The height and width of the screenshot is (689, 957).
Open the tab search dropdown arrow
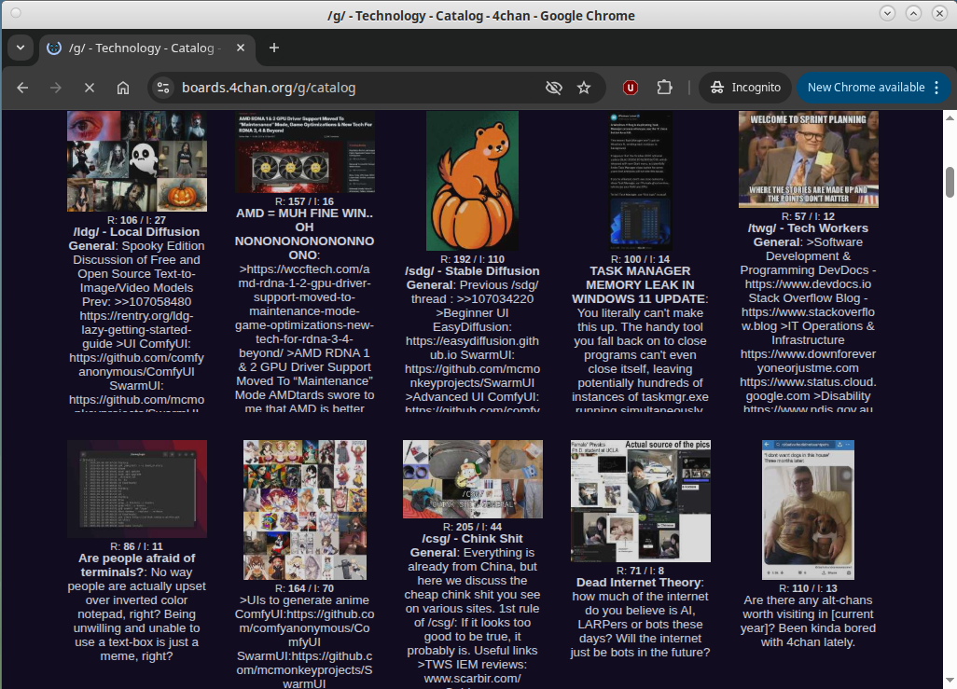click(x=21, y=48)
